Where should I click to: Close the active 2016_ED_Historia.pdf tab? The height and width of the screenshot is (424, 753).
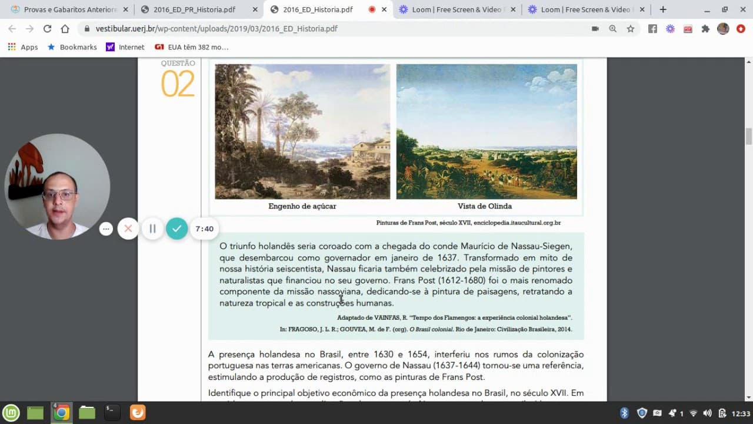point(384,9)
